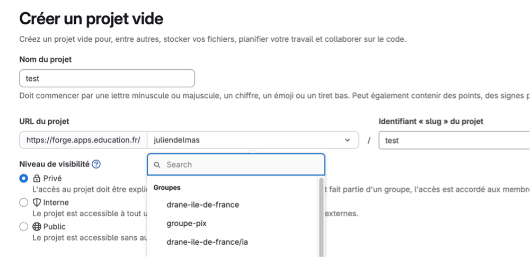This screenshot has width=531, height=258.
Task: Click into the Nom du projet field
Action: [107, 78]
